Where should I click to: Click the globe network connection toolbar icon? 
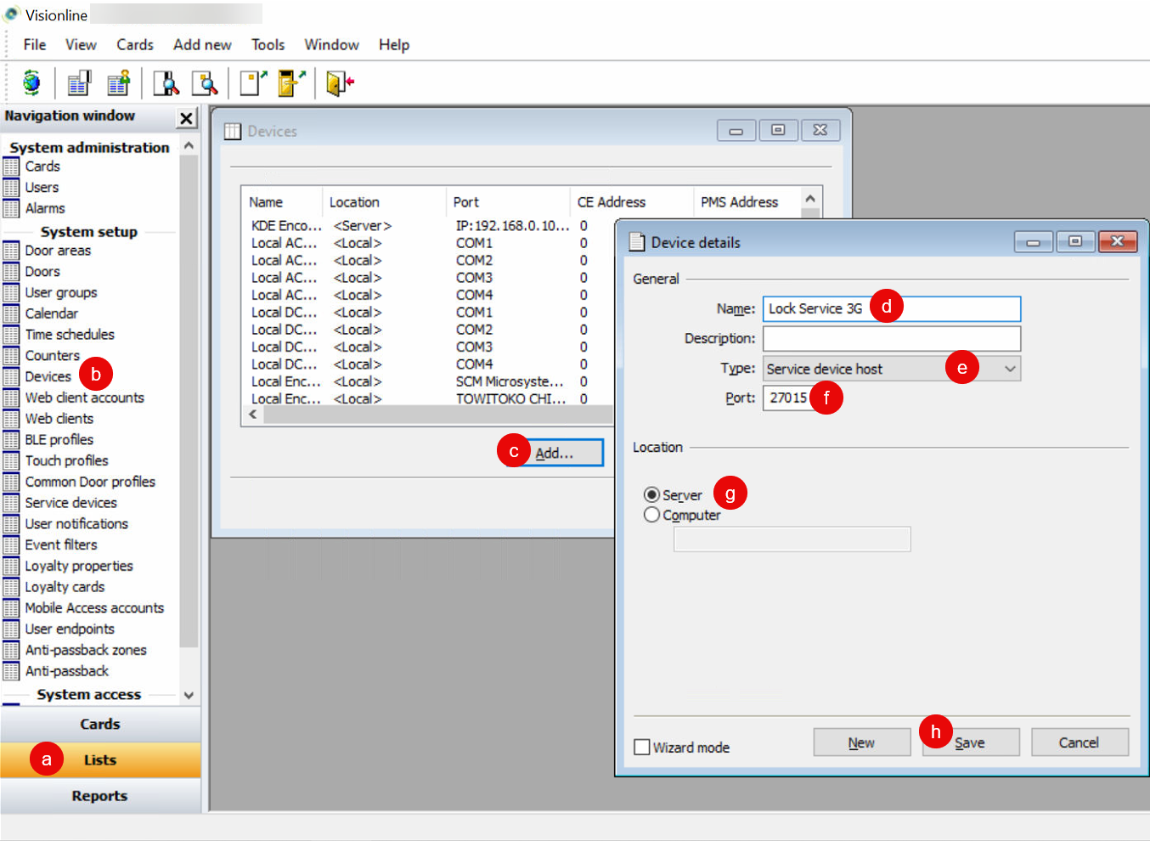click(x=30, y=82)
